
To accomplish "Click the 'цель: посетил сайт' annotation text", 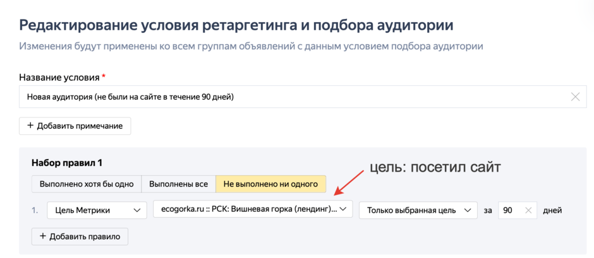I will (435, 168).
